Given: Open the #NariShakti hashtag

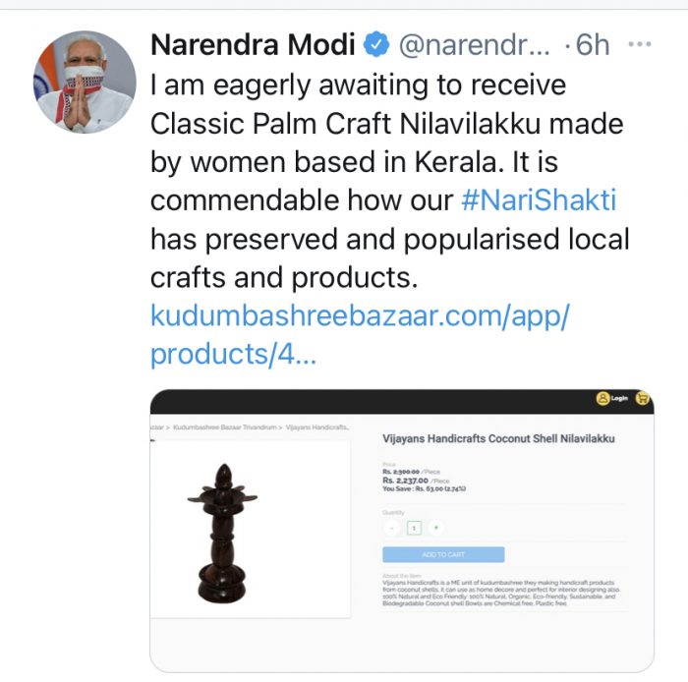Looking at the screenshot, I should coord(539,201).
